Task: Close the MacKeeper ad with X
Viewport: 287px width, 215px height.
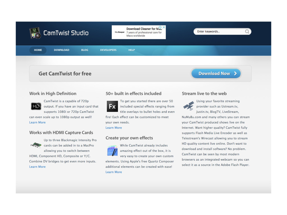Action: (x=164, y=27)
